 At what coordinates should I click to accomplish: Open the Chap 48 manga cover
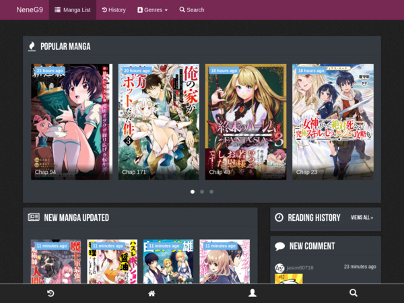tap(246, 122)
